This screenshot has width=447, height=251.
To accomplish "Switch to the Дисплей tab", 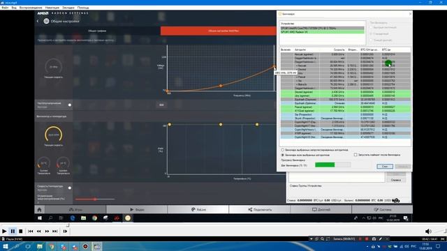I will 321,209.
